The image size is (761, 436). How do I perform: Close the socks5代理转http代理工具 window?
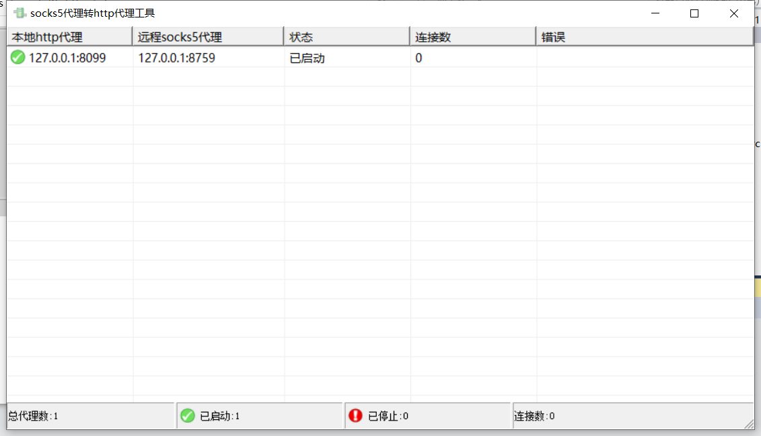pos(734,13)
